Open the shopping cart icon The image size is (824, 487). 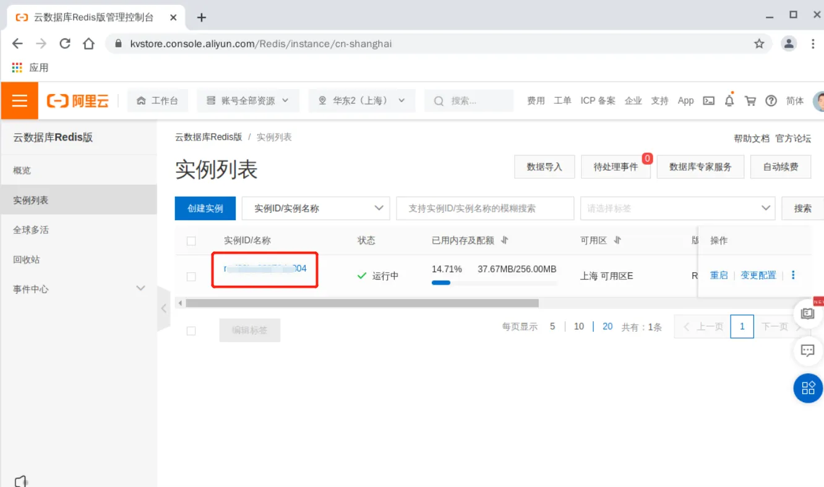[x=750, y=101]
